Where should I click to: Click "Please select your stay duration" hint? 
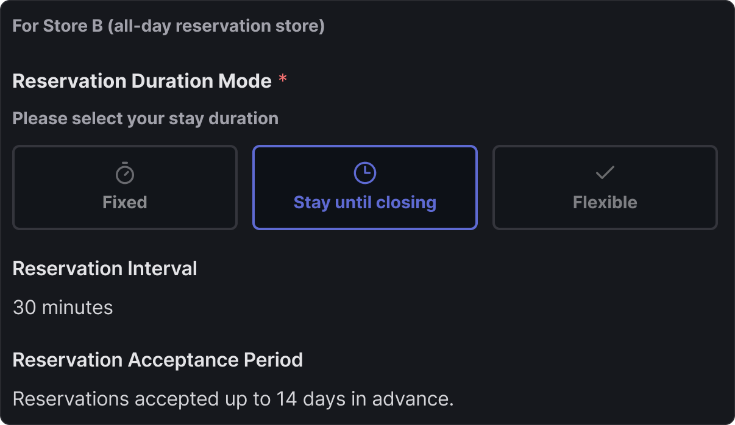[x=145, y=118]
